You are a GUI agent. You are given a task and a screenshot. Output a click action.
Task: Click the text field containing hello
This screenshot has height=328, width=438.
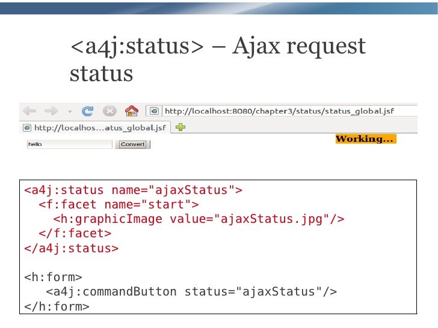70,144
